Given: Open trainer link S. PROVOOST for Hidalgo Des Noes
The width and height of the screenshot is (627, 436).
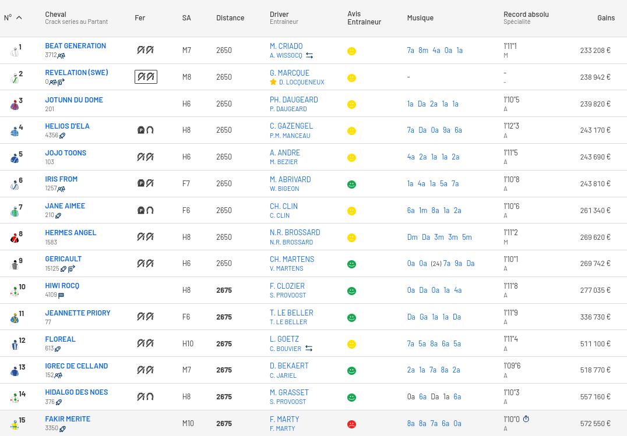Looking at the screenshot, I should point(287,402).
